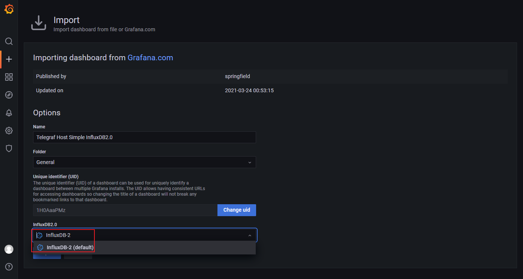
Task: Open the Dashboards four-squares icon
Action: tap(9, 77)
